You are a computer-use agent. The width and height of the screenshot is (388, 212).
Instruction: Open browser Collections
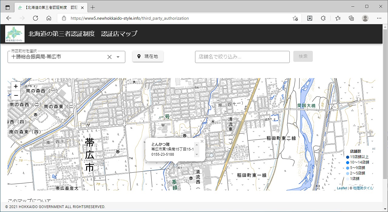pyautogui.click(x=351, y=18)
